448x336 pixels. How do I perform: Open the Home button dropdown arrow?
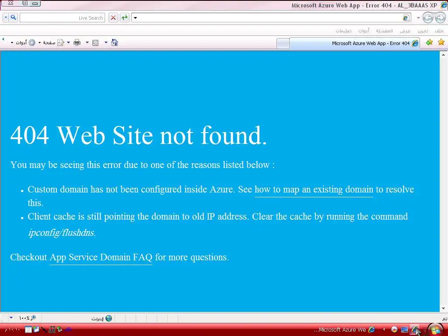point(106,42)
